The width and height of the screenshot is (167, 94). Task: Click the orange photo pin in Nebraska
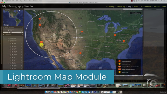pos(82,32)
